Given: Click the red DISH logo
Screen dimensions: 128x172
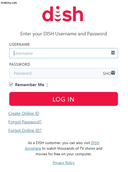Looking at the screenshot, I should pyautogui.click(x=63, y=14).
